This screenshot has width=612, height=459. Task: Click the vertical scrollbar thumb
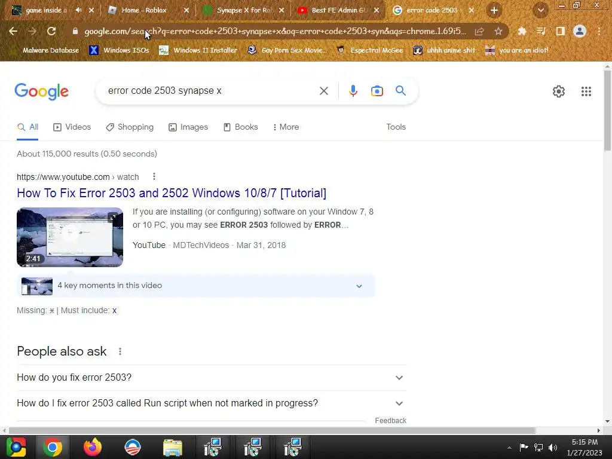(608, 111)
